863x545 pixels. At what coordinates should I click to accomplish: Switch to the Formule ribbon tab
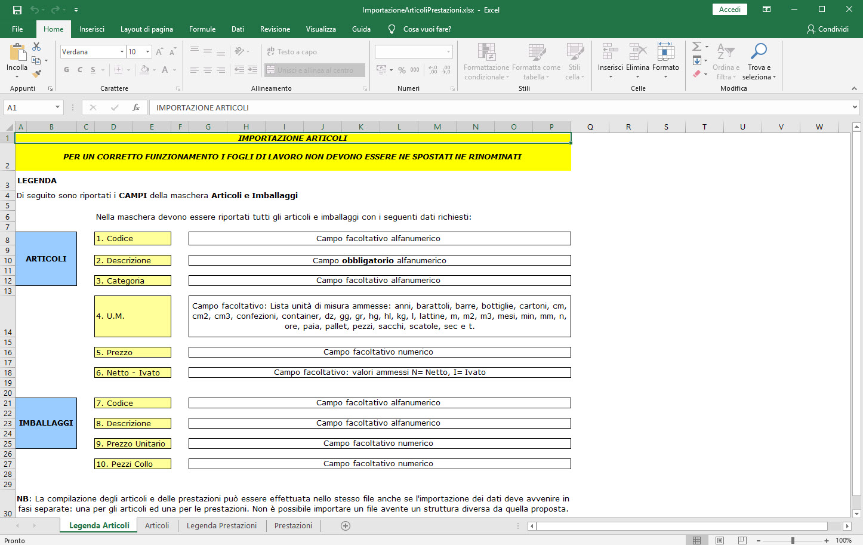pyautogui.click(x=202, y=29)
